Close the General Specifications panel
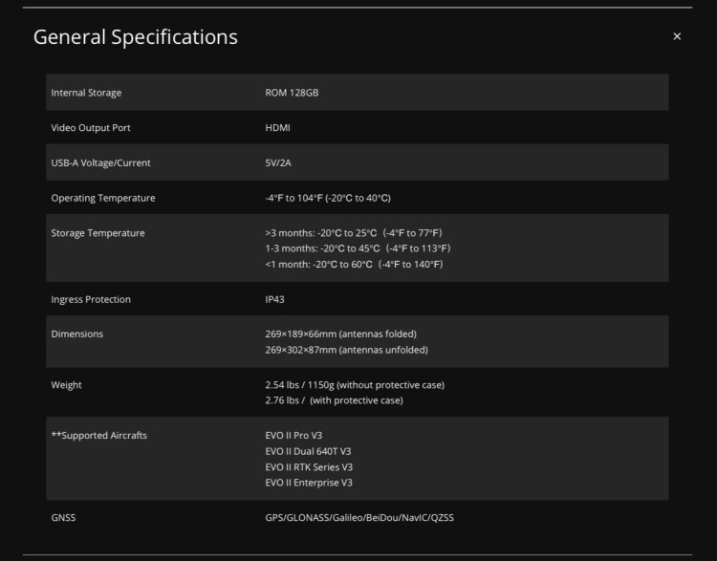 677,36
